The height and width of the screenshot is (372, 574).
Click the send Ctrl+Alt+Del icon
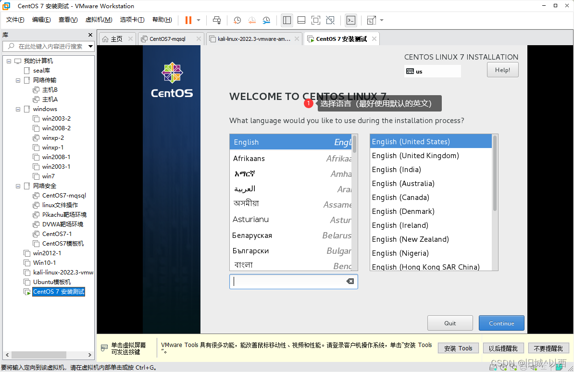(217, 20)
